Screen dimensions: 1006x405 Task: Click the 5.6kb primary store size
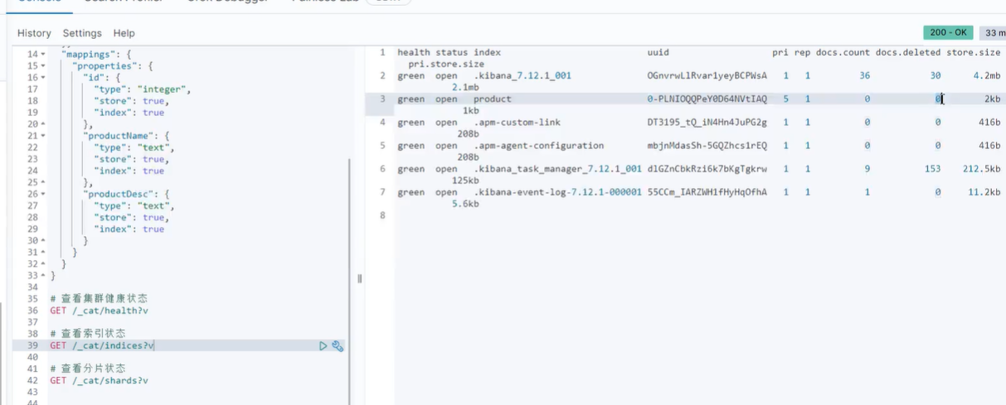(x=465, y=203)
